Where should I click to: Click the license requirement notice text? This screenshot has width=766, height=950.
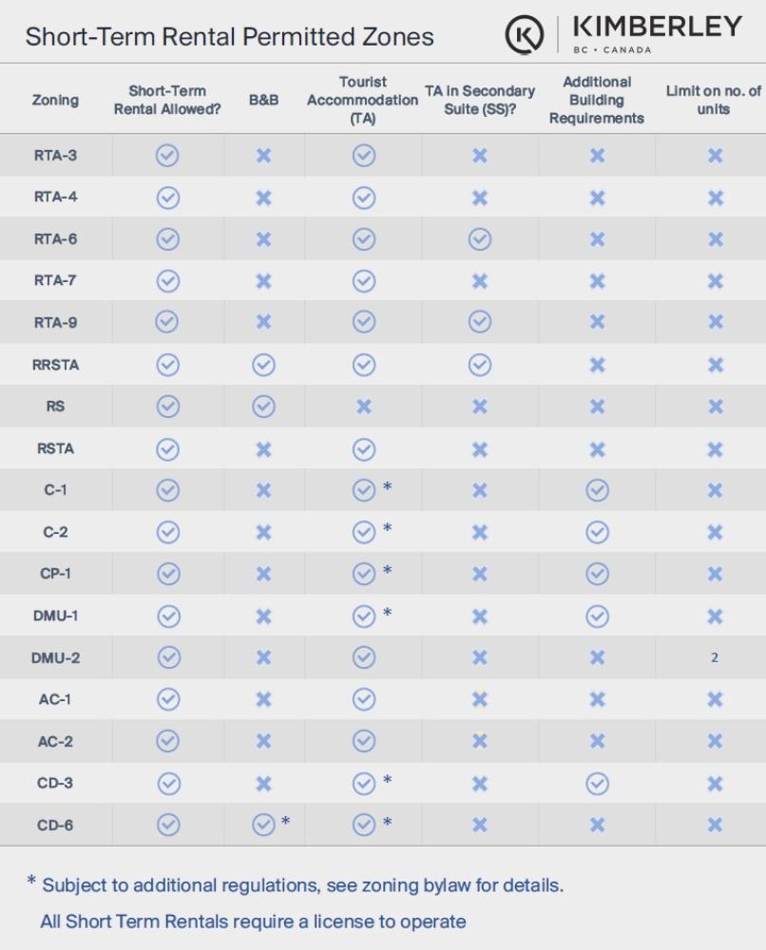253,921
